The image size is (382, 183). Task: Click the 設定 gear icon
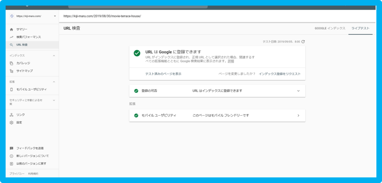coord(11,123)
